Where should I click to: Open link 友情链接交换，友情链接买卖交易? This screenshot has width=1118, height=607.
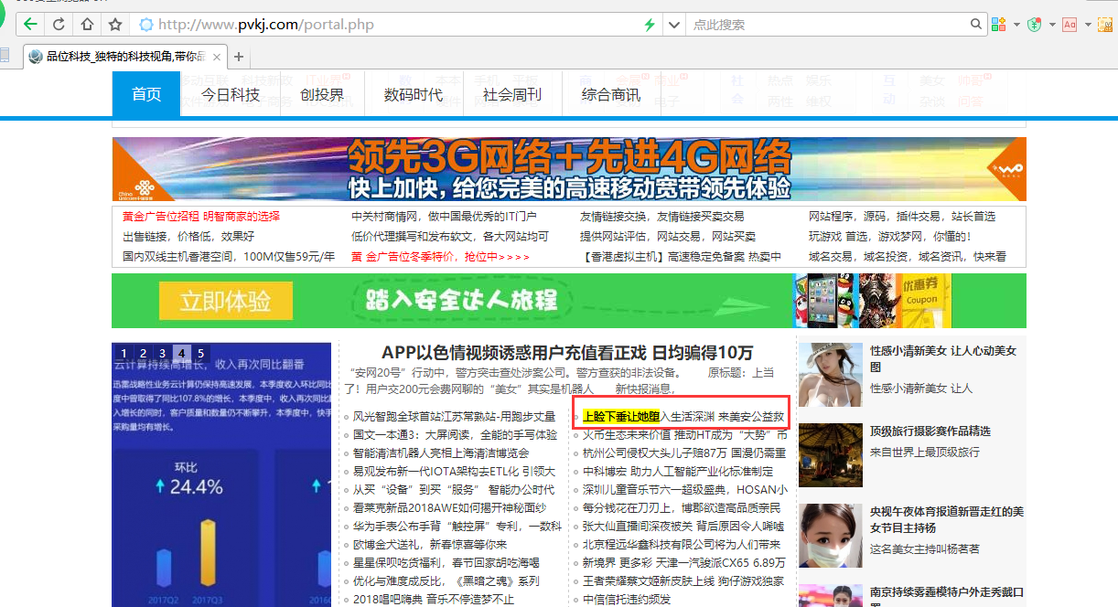[662, 217]
